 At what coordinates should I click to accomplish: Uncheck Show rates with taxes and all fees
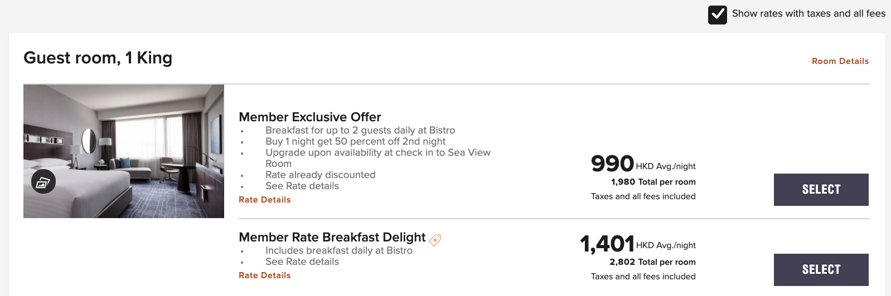718,14
